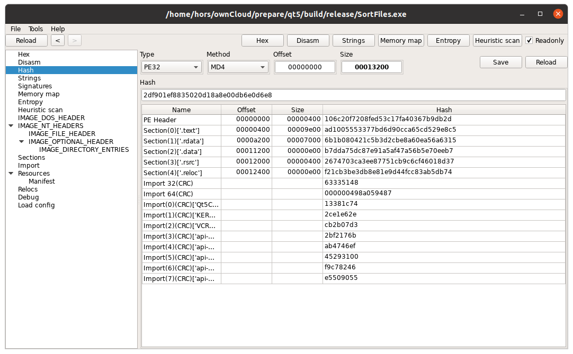Click the Offset column header in table
Image resolution: width=573 pixels, height=354 pixels.
click(x=246, y=110)
